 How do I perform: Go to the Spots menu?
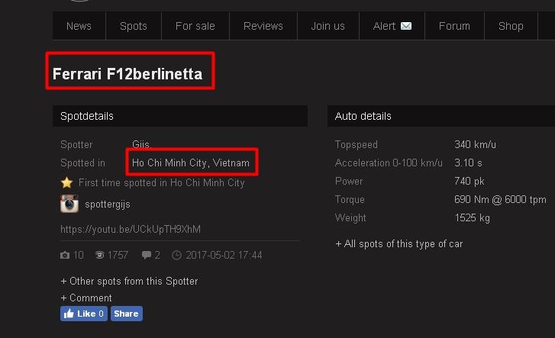[133, 26]
